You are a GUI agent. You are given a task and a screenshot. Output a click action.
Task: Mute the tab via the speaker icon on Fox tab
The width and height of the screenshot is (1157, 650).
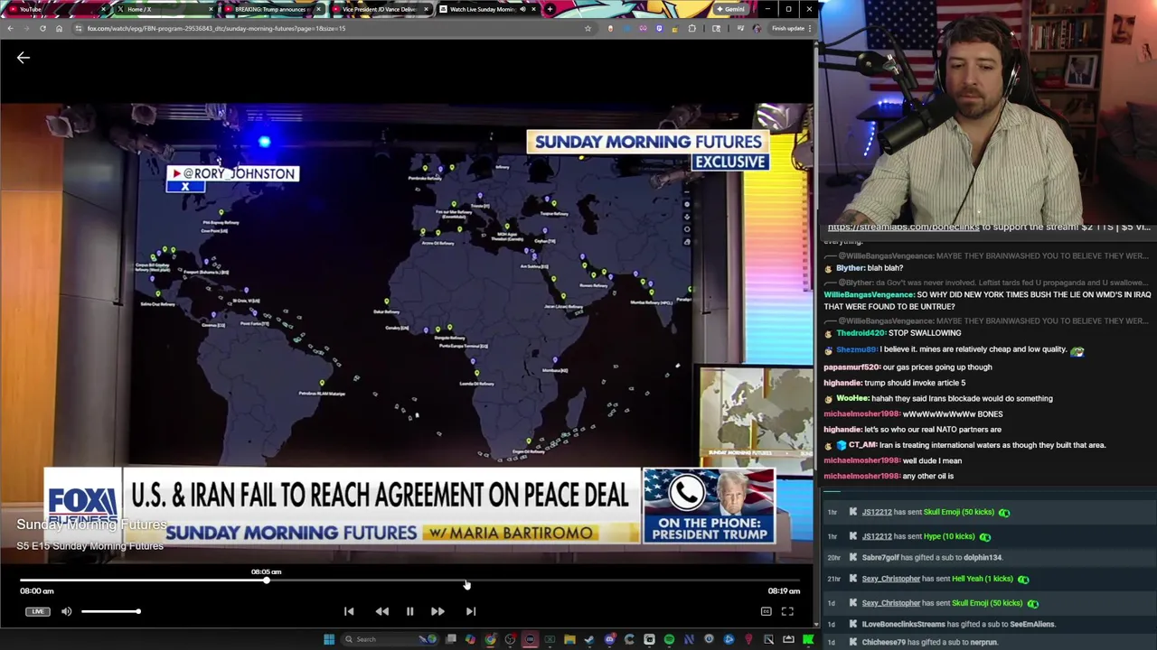522,9
